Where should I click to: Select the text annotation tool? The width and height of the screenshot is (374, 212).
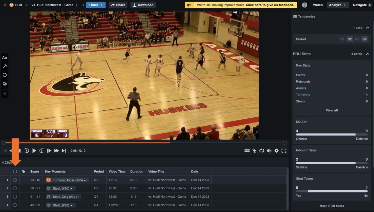click(4, 57)
